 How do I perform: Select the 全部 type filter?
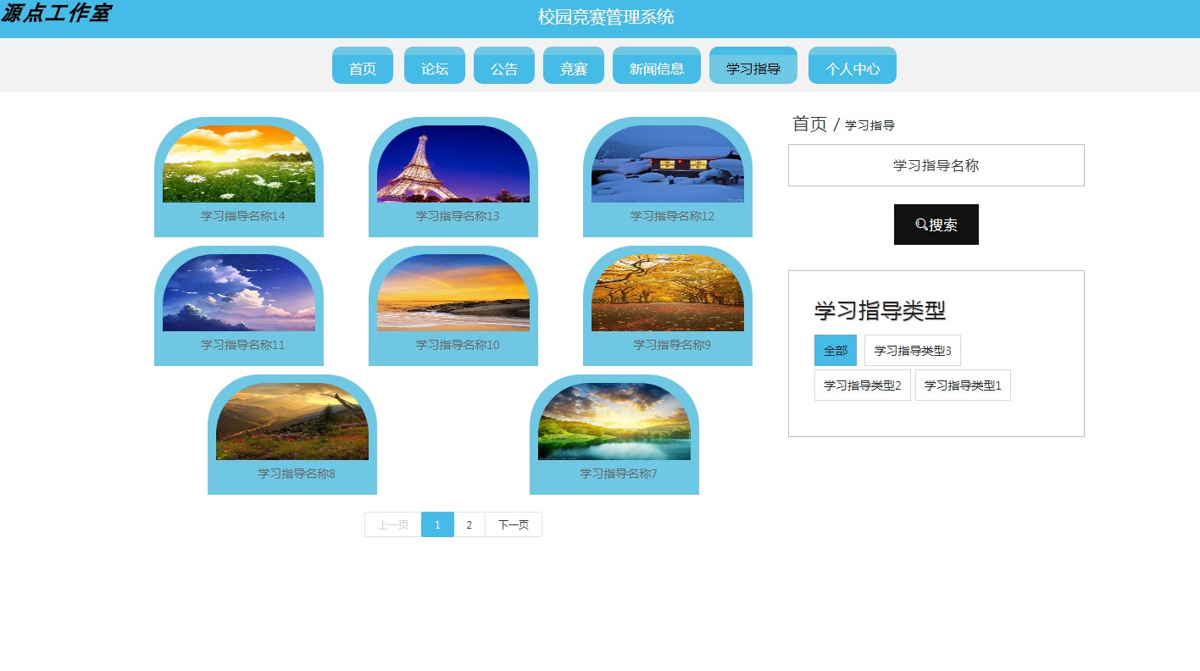click(836, 350)
